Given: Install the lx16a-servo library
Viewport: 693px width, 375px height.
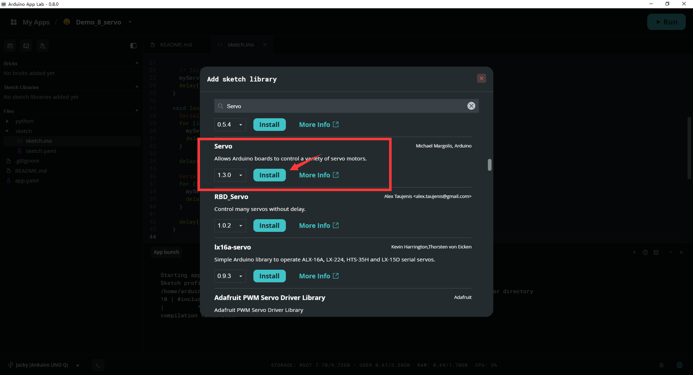Looking at the screenshot, I should click(269, 276).
